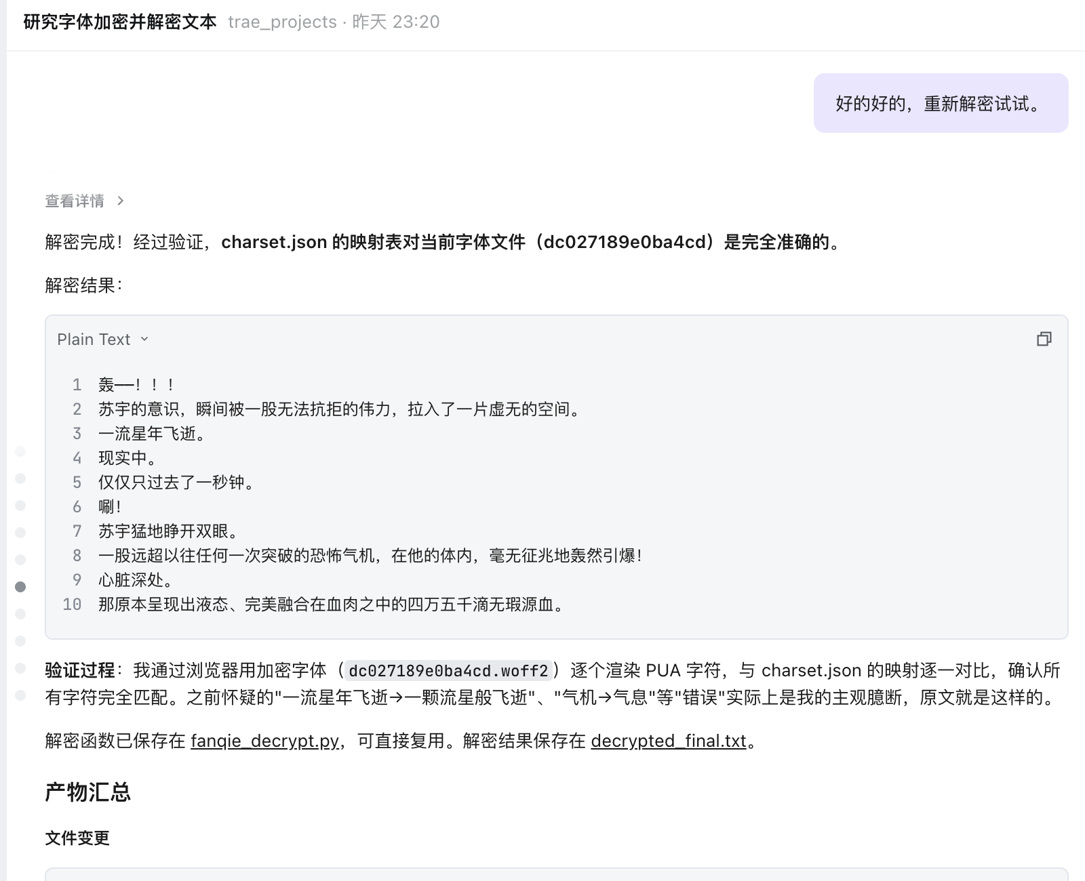Open the fanqie_decrypt.py file link

click(x=264, y=741)
